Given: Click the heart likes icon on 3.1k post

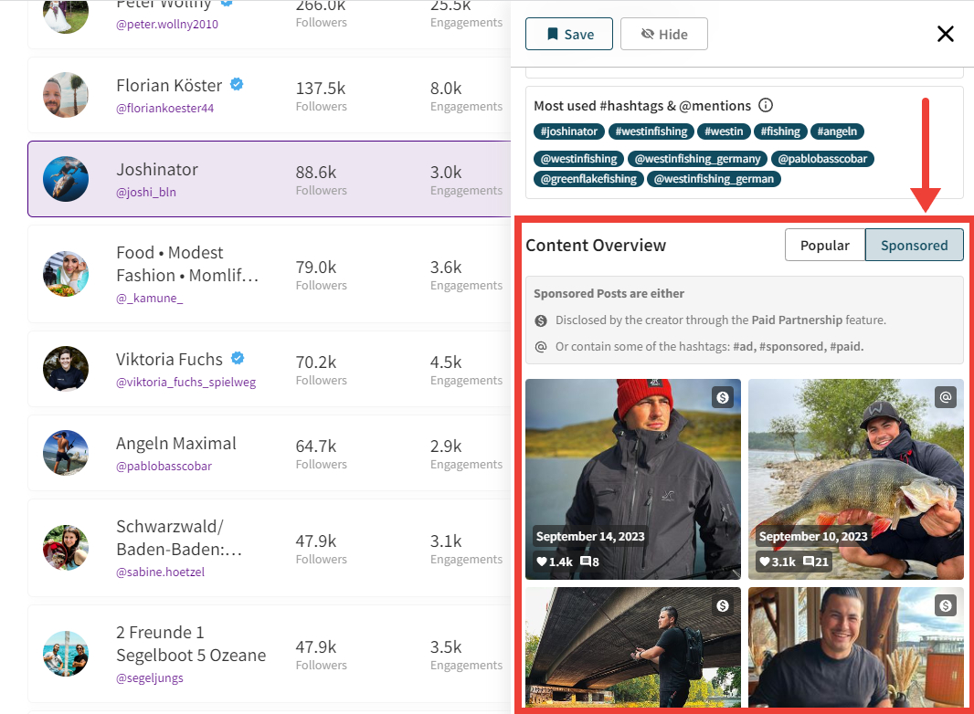Looking at the screenshot, I should pos(765,562).
